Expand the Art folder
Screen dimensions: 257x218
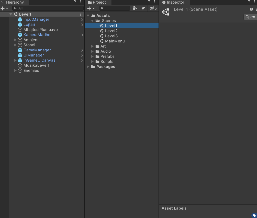[x=92, y=46]
